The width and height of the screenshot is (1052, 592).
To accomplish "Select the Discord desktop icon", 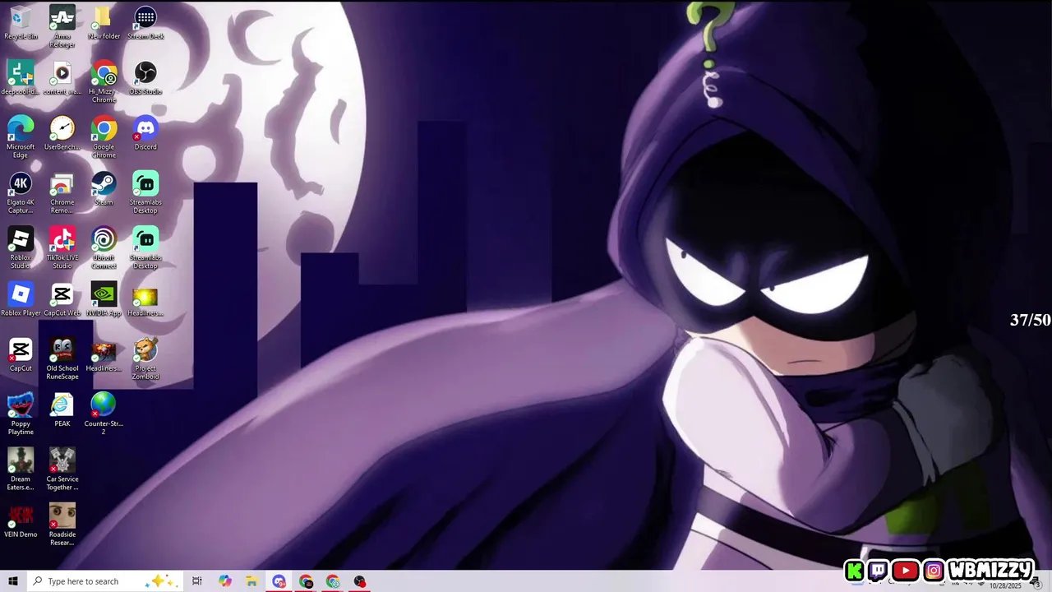I will pyautogui.click(x=145, y=133).
